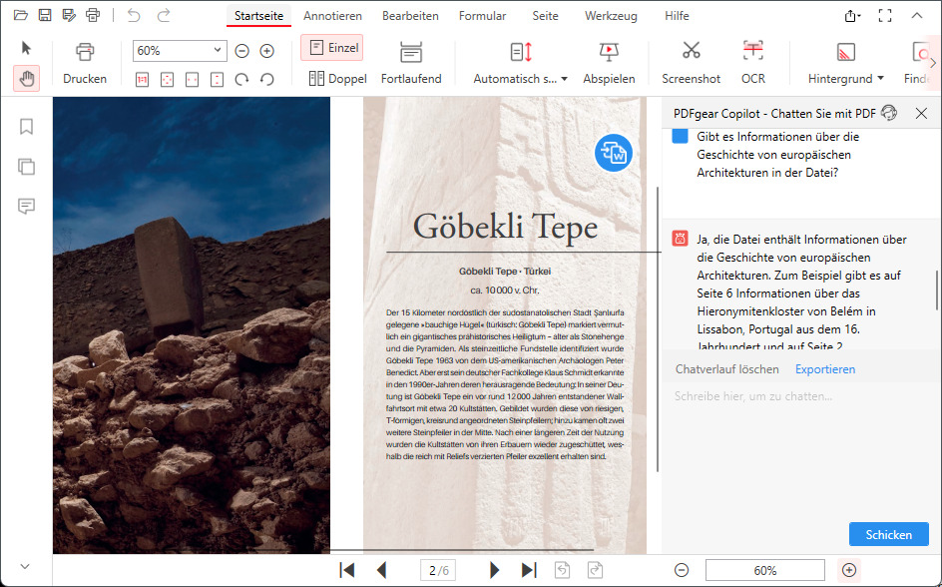Screen dimensions: 942x587
Task: Undo the last action
Action: click(x=134, y=15)
